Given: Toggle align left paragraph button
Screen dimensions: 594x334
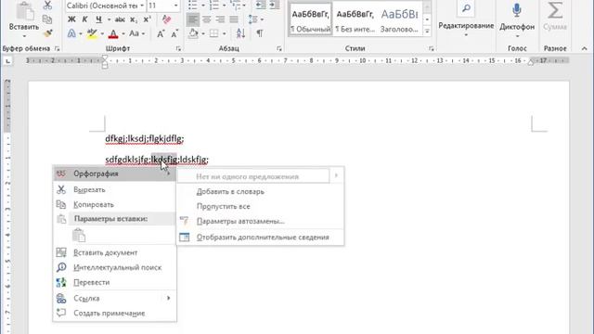Looking at the screenshot, I should 193,19.
